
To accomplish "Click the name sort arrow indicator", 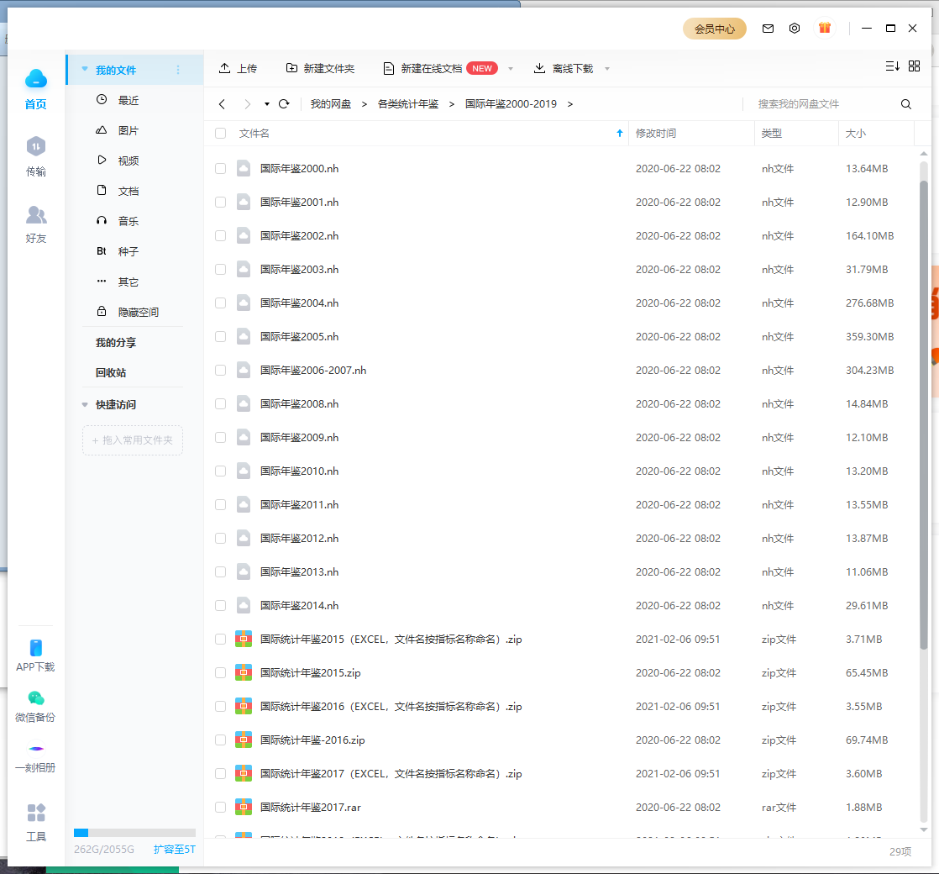I will [x=620, y=133].
